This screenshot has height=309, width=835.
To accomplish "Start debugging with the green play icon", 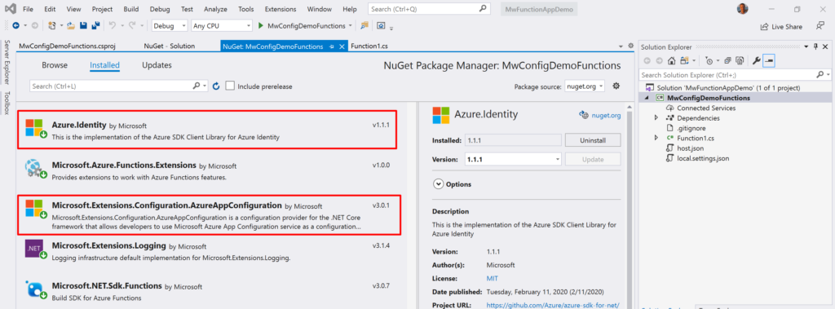I will coord(261,25).
